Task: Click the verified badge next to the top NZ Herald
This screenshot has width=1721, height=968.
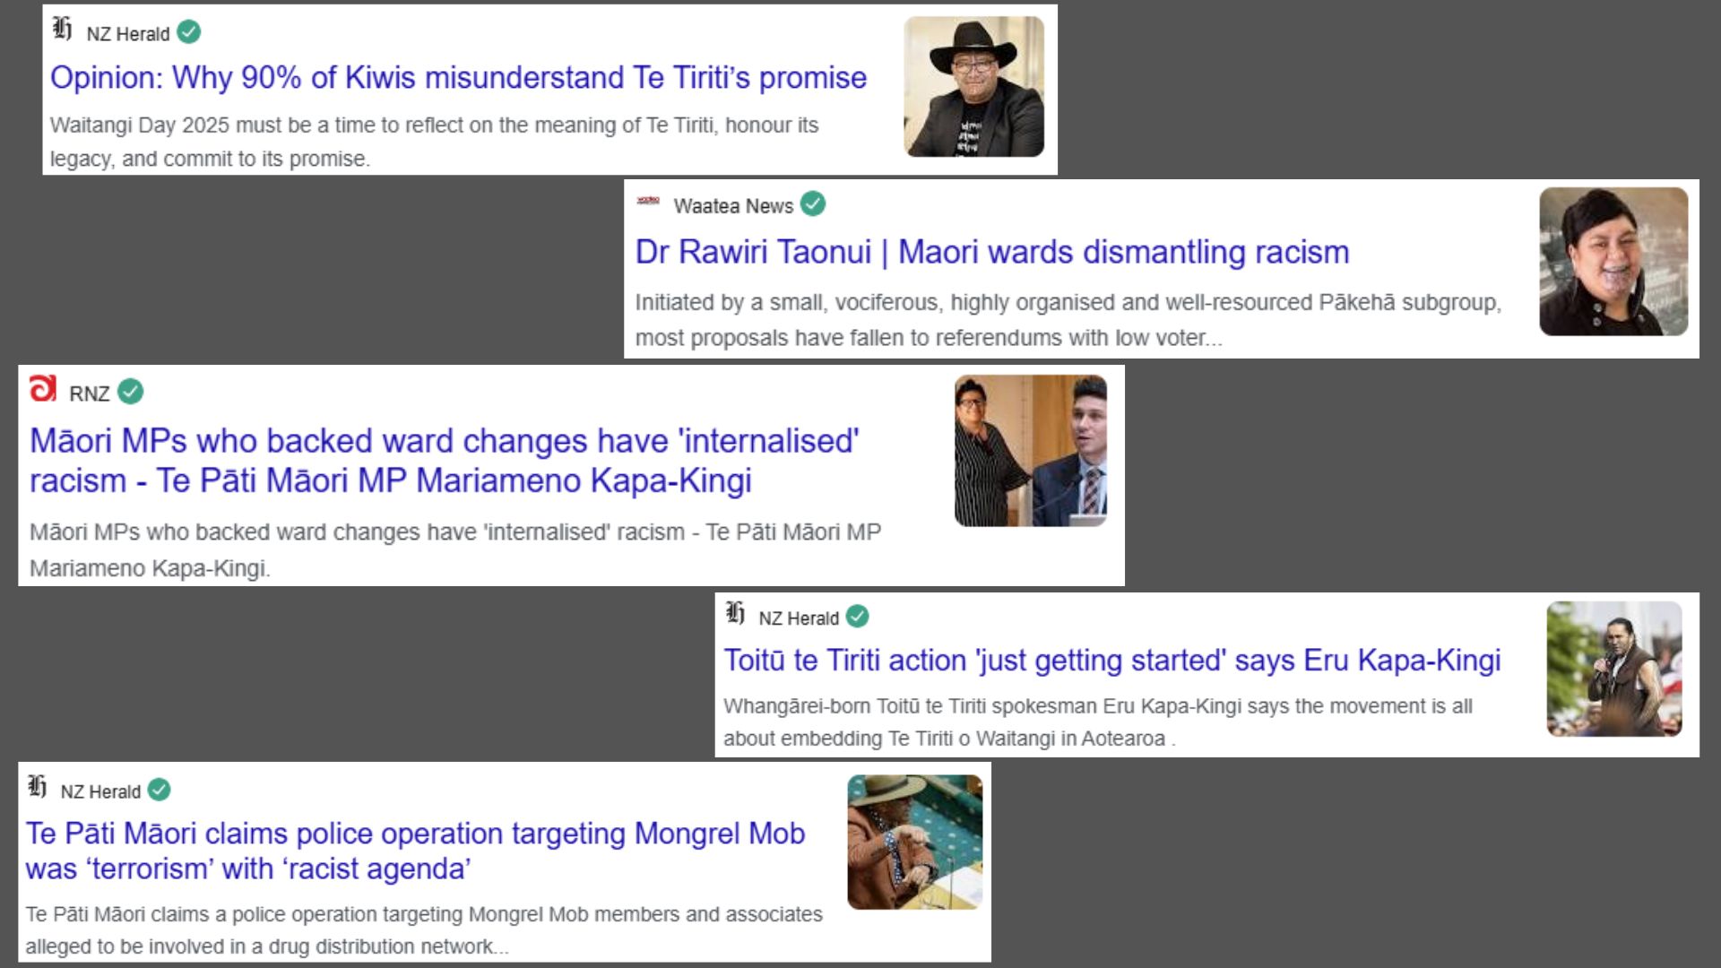Action: click(189, 32)
